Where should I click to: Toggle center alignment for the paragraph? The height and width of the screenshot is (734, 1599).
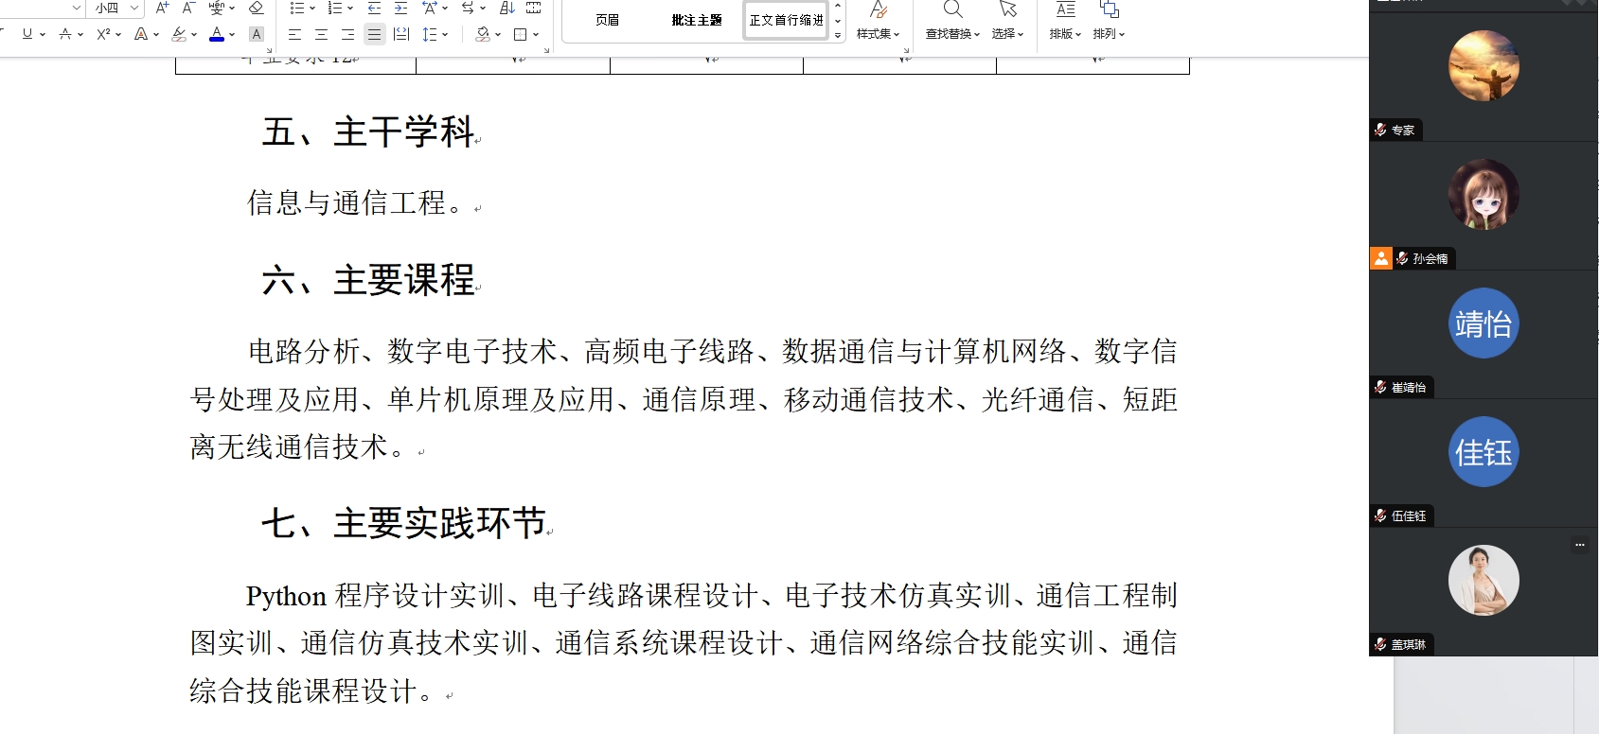(x=321, y=34)
